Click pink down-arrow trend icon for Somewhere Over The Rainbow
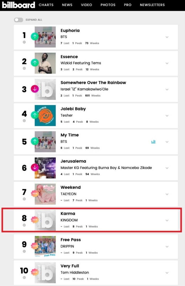The height and width of the screenshot is (286, 185). 35,89
